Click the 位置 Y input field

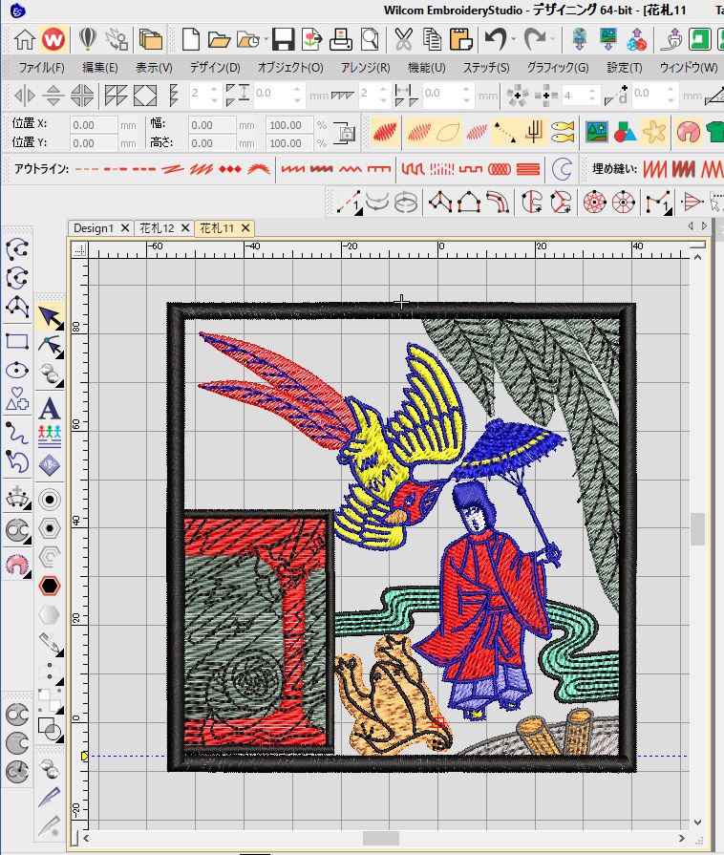[x=94, y=143]
